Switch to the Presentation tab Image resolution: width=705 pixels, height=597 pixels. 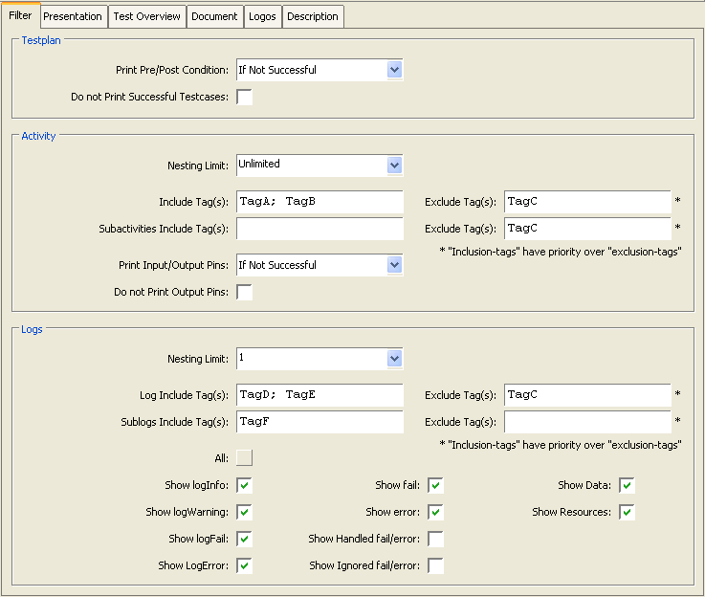(73, 16)
